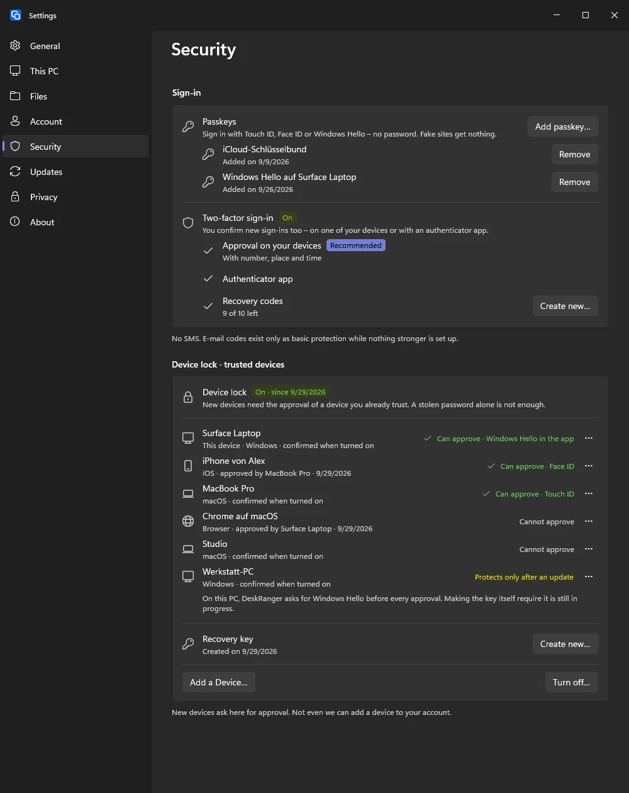Click the Privacy lock icon in sidebar
This screenshot has height=793, width=629.
pyautogui.click(x=16, y=197)
